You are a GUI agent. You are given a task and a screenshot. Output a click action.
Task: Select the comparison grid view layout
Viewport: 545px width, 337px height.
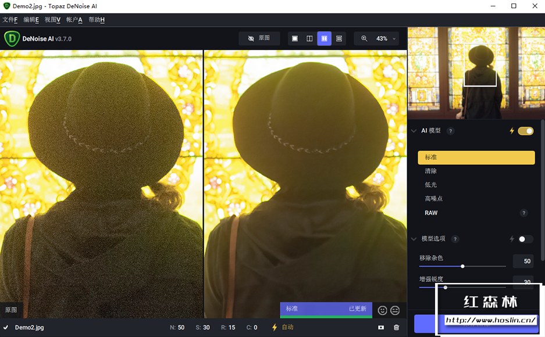pos(339,38)
